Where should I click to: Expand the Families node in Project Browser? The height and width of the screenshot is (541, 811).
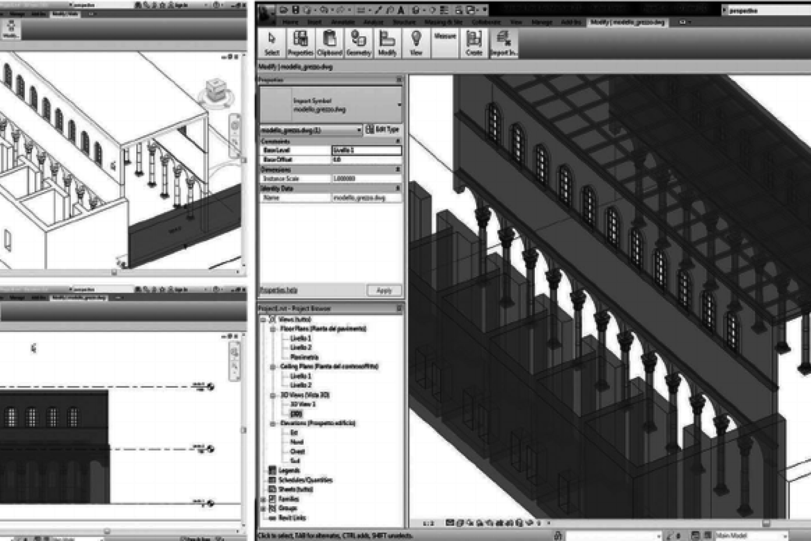tap(263, 499)
